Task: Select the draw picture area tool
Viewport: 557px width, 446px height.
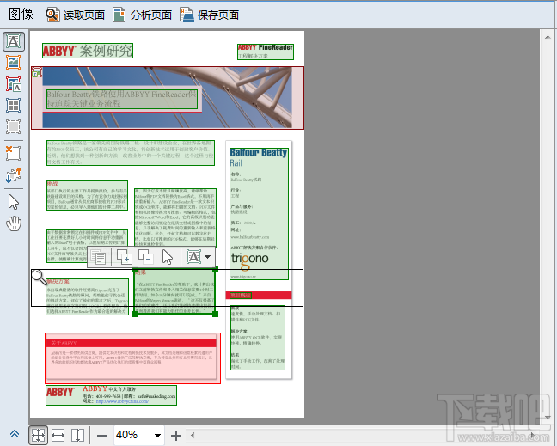Action: 14,63
